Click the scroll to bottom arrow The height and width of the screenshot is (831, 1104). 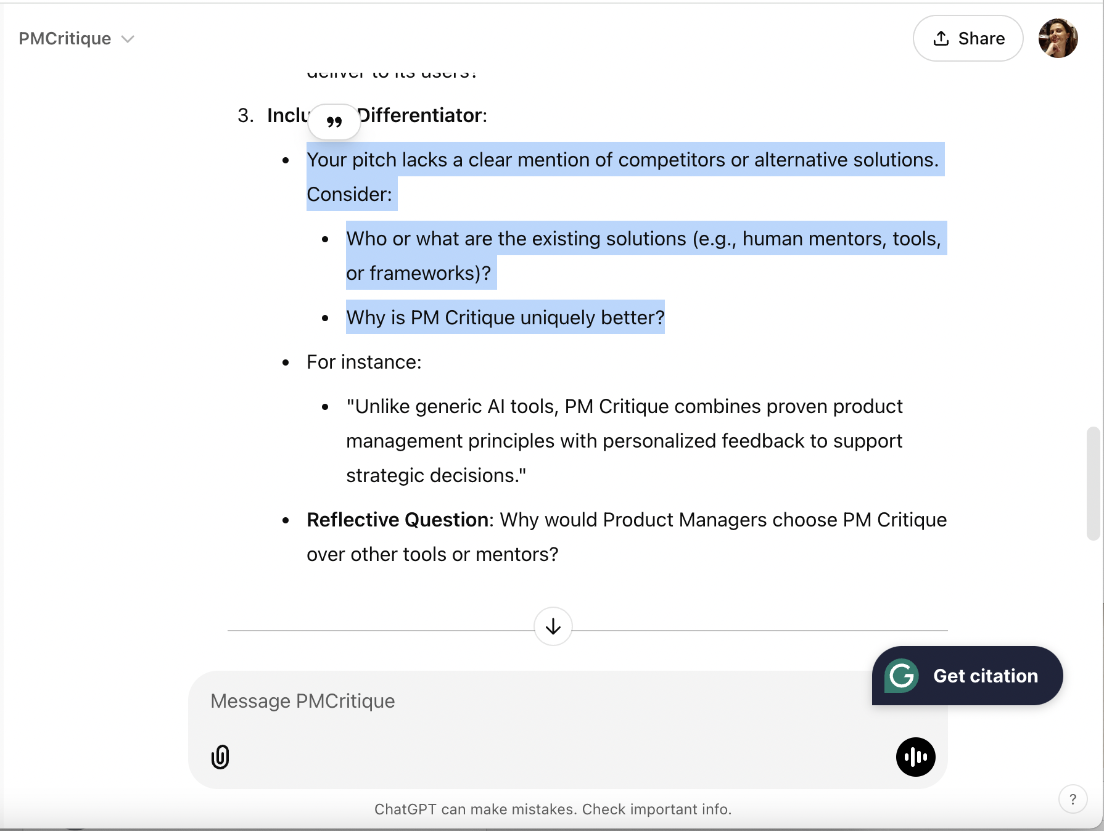point(553,626)
